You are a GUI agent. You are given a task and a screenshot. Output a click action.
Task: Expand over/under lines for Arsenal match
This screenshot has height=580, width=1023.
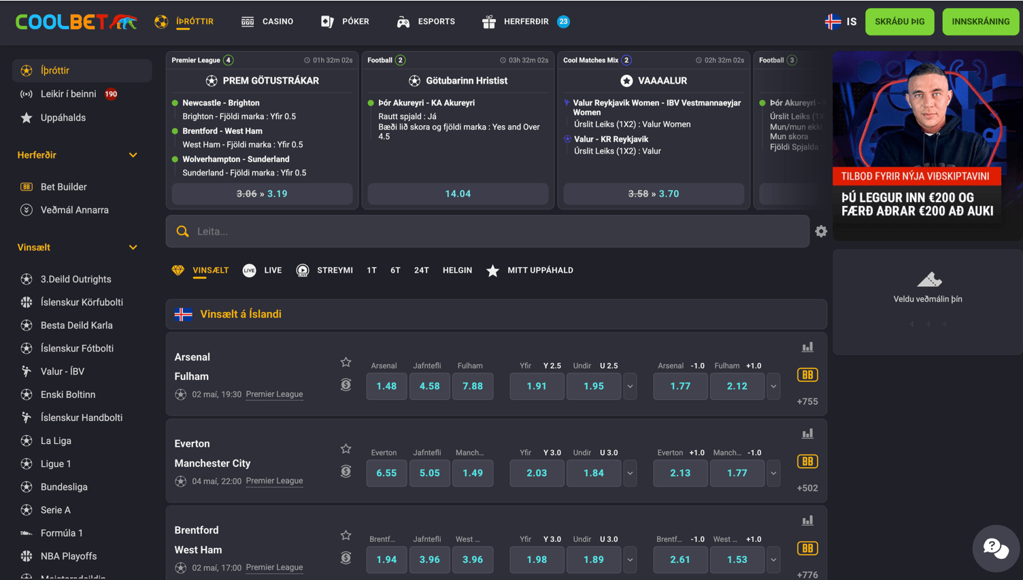pos(630,386)
